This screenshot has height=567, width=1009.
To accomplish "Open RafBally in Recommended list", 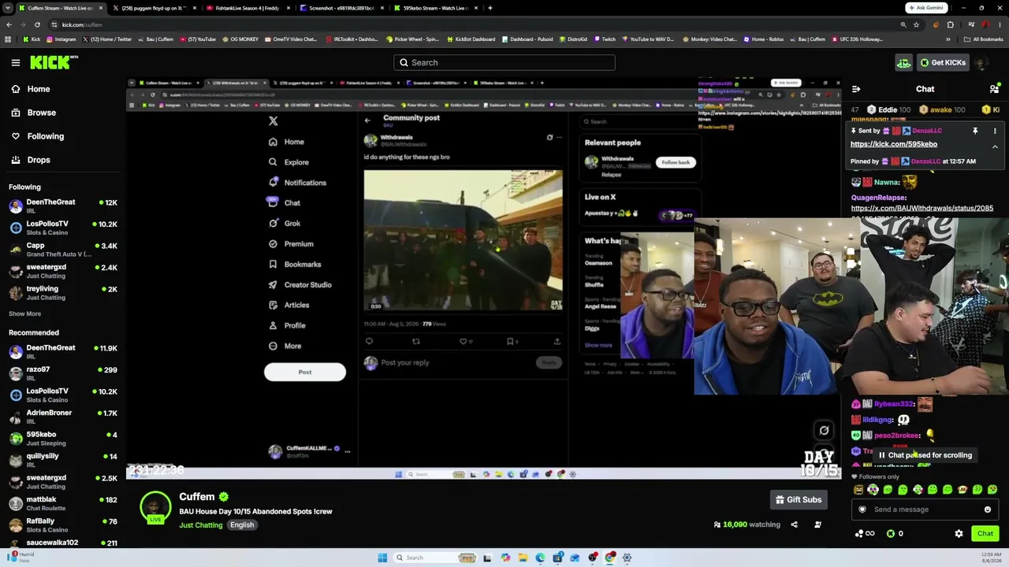I will click(63, 524).
